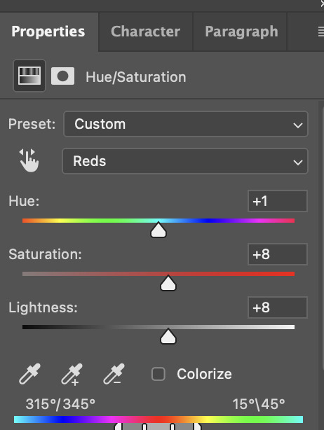The height and width of the screenshot is (430, 324).
Task: Click the Saturation value field showing +8
Action: (277, 254)
